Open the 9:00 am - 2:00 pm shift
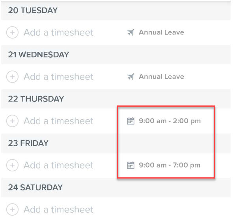 tap(170, 121)
